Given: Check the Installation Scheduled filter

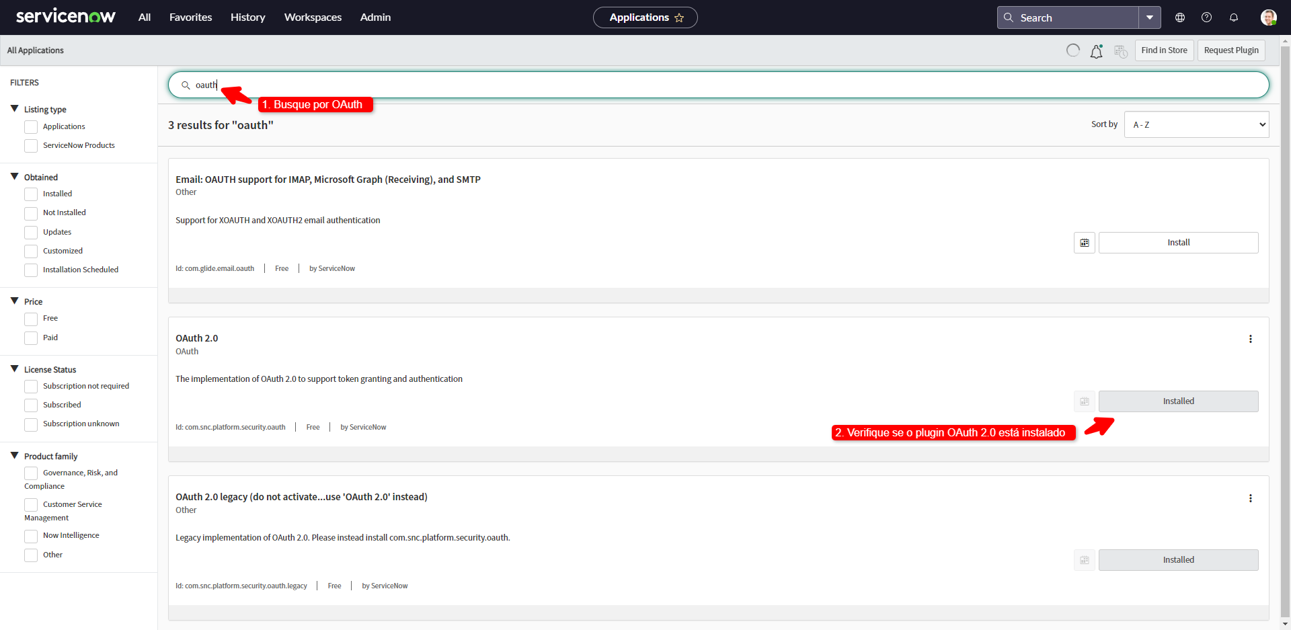Looking at the screenshot, I should [31, 270].
